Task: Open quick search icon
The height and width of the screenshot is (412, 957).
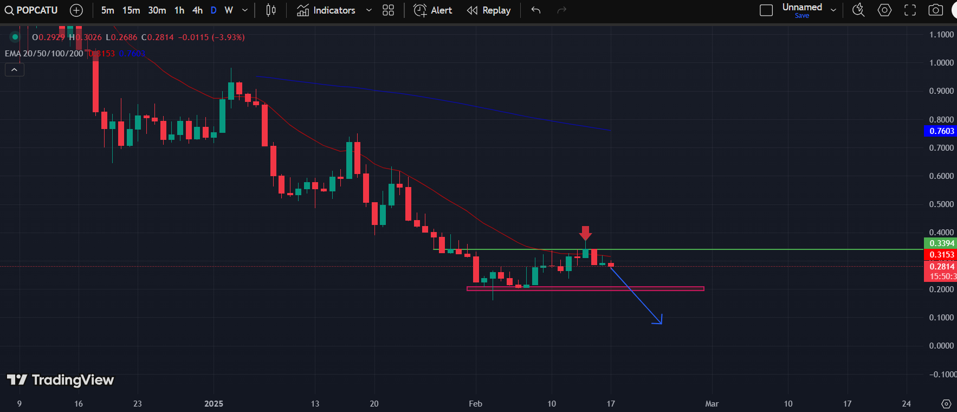Action: click(858, 10)
